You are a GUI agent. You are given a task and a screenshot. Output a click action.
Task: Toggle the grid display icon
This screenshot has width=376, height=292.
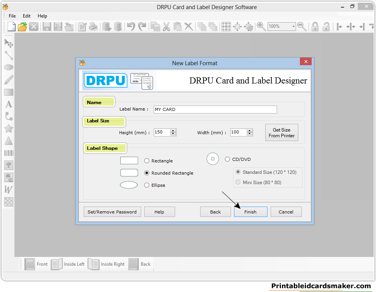(x=226, y=26)
